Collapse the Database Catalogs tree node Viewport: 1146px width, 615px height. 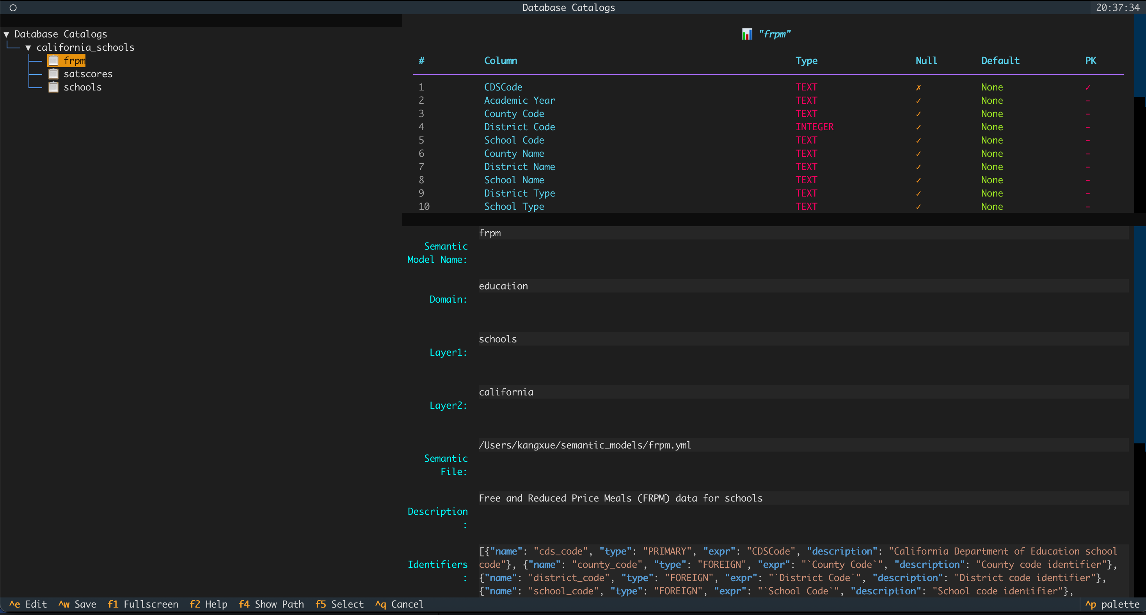click(x=6, y=34)
